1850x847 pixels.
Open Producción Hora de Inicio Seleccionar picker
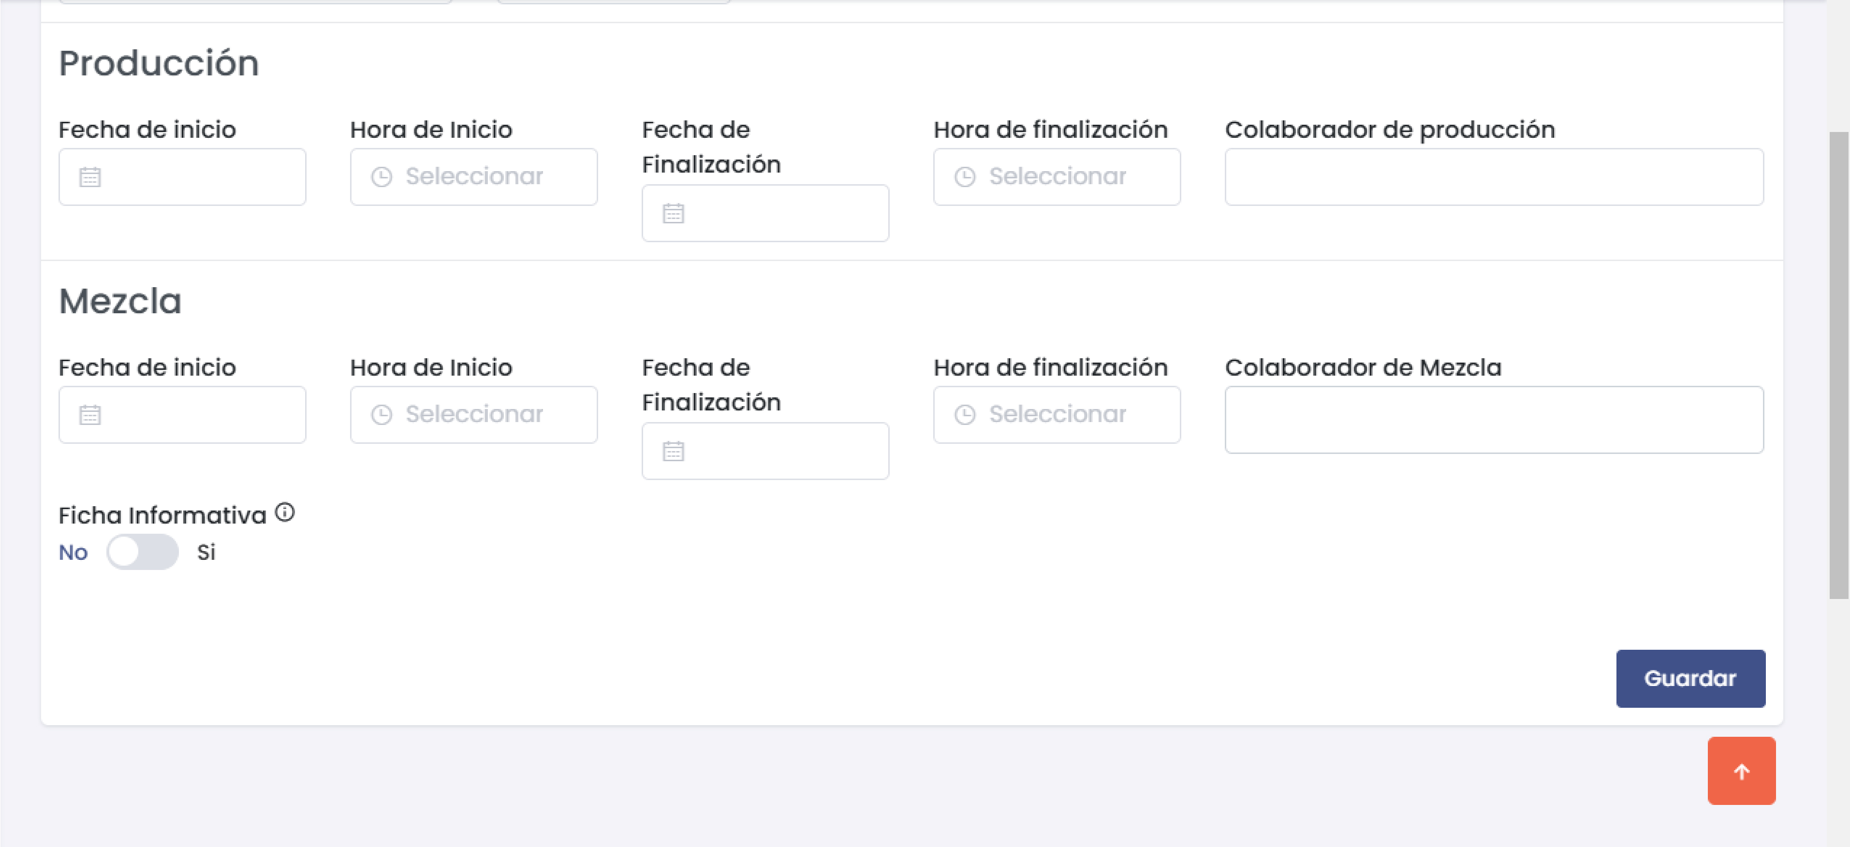coord(474,176)
